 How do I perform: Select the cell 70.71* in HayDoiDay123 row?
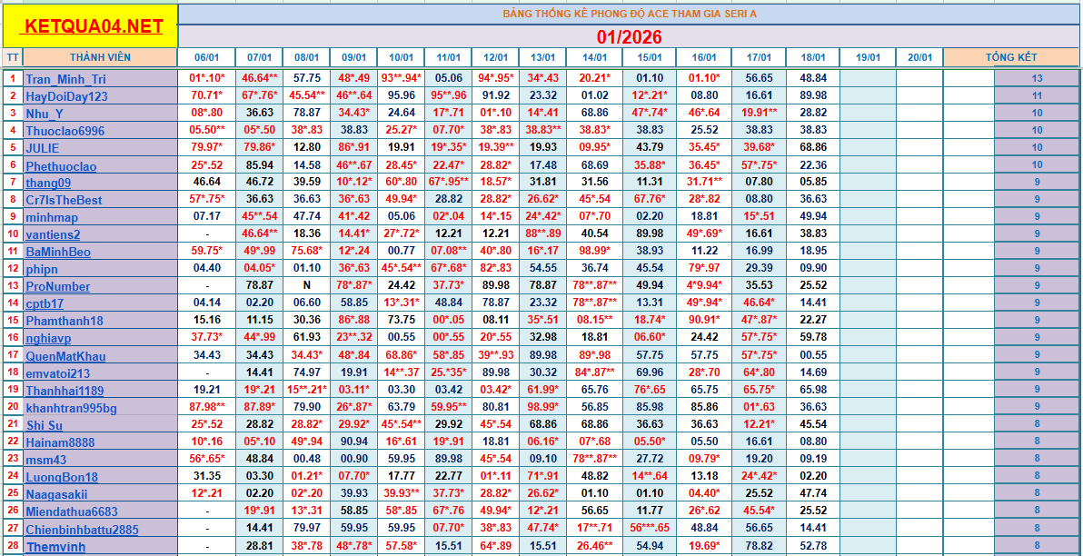point(206,96)
